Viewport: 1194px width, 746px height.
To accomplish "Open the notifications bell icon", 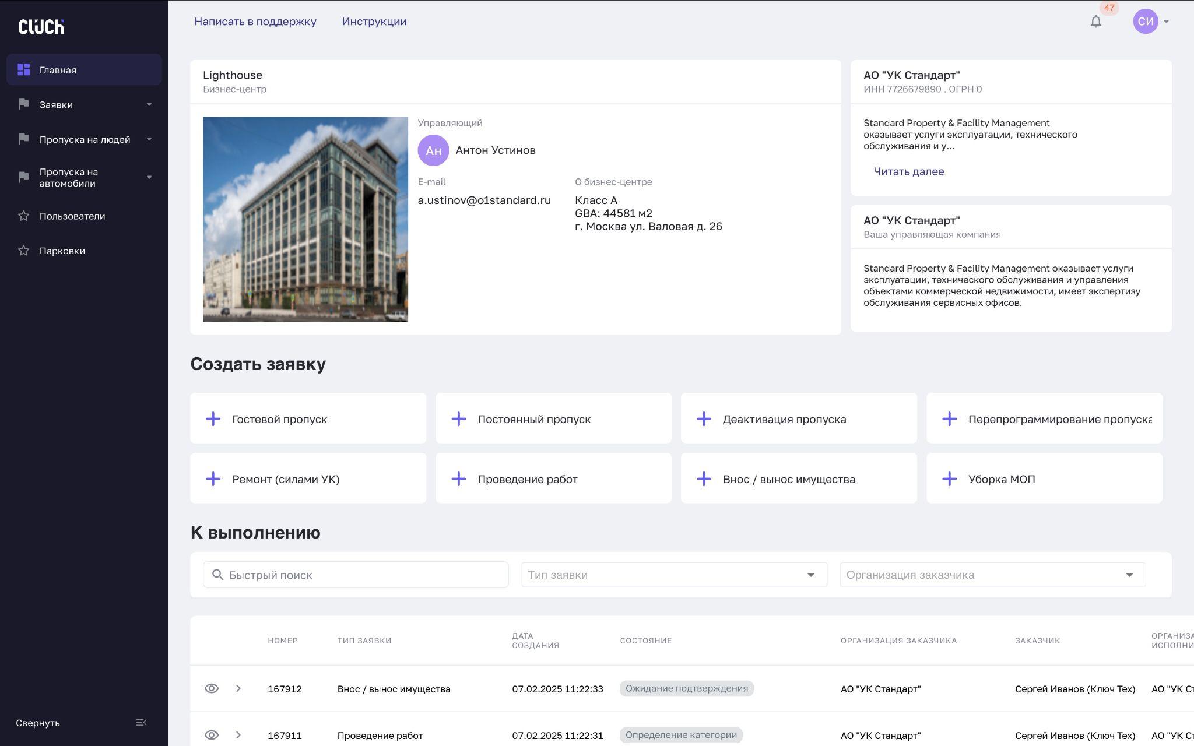I will (1096, 22).
